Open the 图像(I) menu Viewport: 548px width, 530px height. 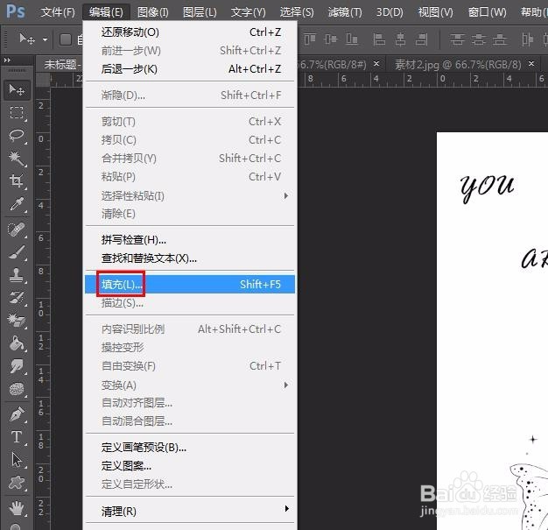coord(152,12)
